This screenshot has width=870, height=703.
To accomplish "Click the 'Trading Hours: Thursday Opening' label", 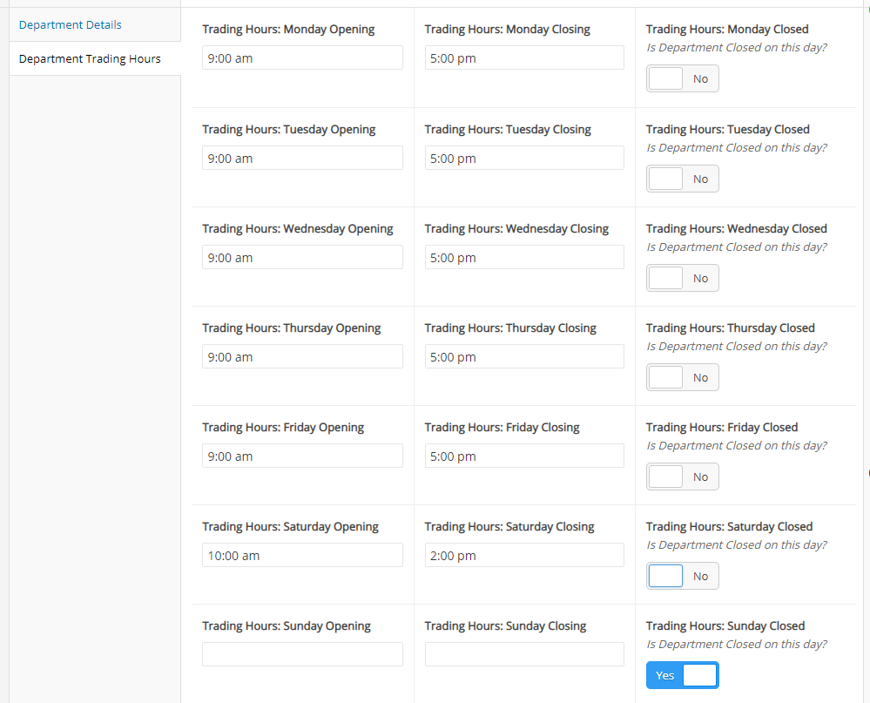I will pos(291,328).
